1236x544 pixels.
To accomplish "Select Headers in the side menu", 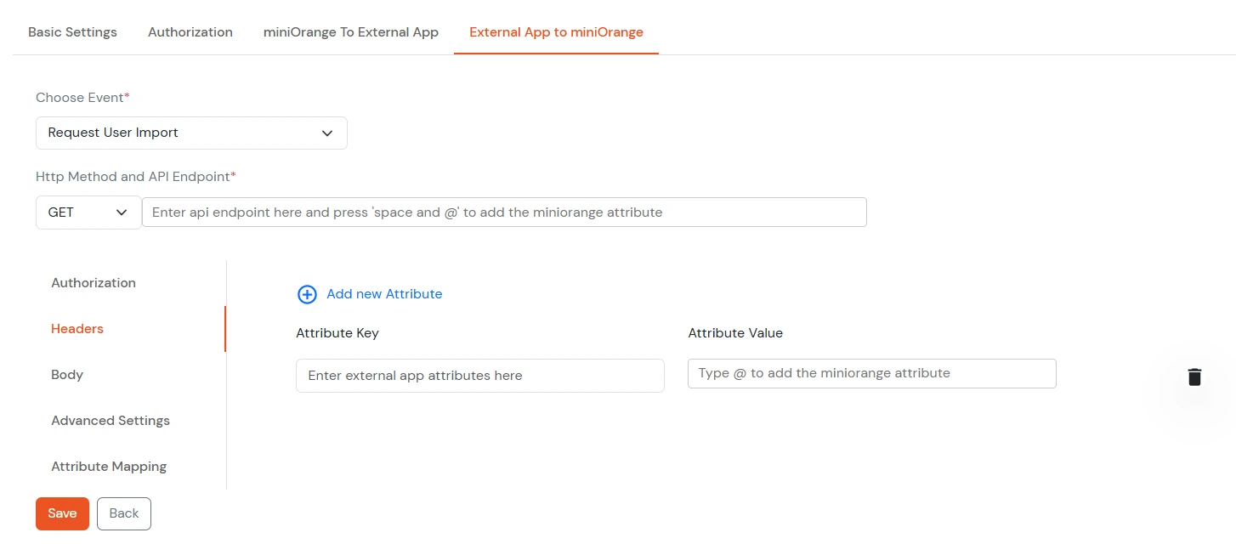I will tap(77, 329).
